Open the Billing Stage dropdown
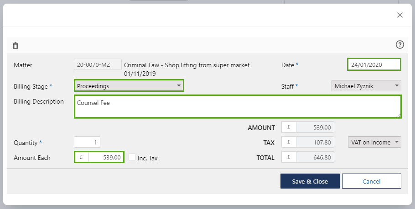 (x=129, y=85)
